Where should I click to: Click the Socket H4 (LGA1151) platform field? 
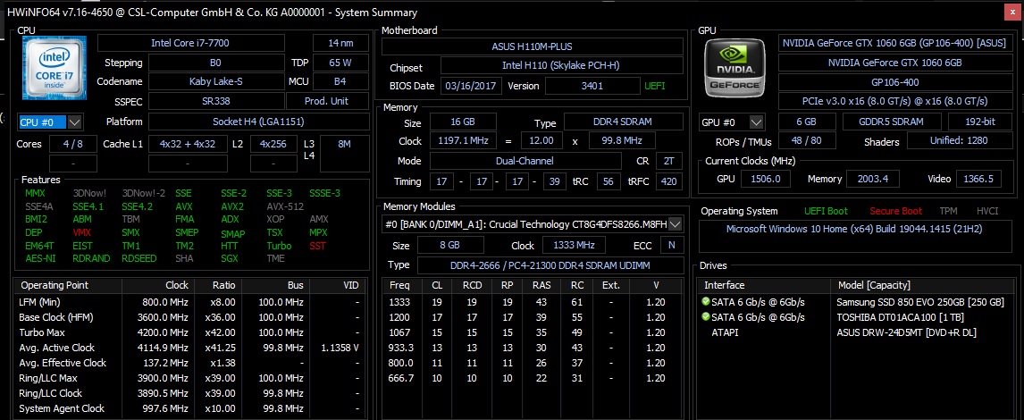258,122
